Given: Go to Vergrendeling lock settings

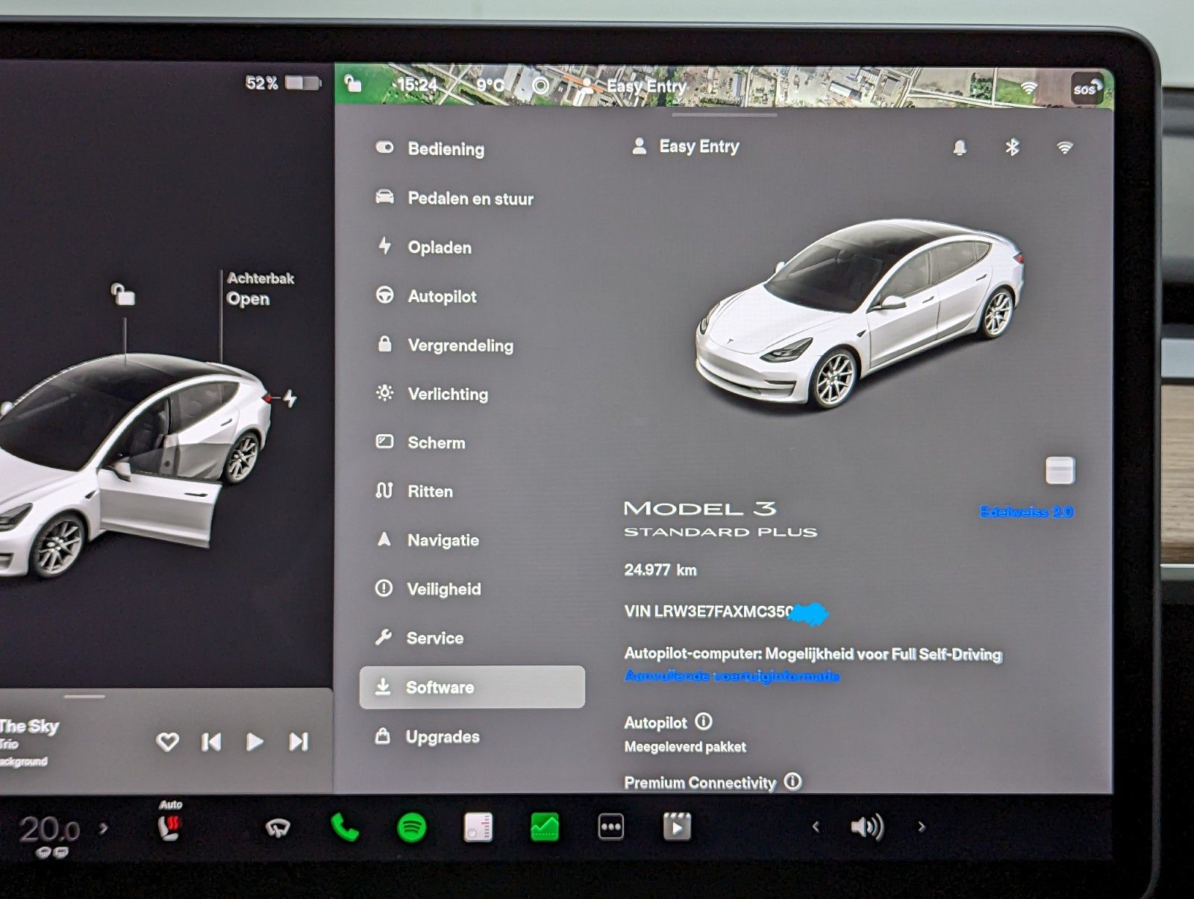Looking at the screenshot, I should (445, 345).
